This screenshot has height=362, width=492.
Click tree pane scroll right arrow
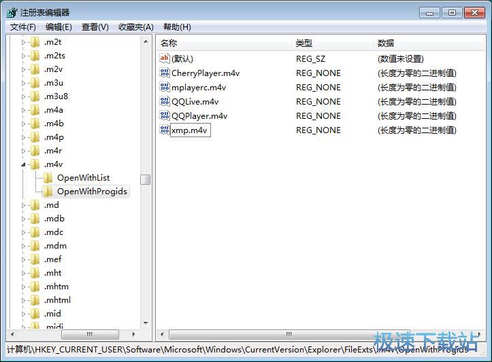133,334
